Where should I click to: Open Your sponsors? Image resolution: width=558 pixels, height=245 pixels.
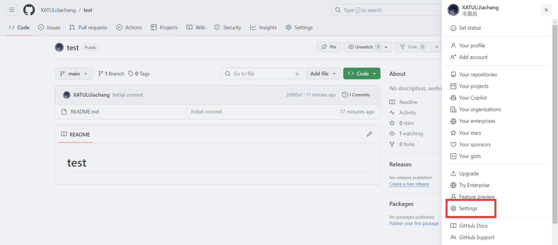497,145
